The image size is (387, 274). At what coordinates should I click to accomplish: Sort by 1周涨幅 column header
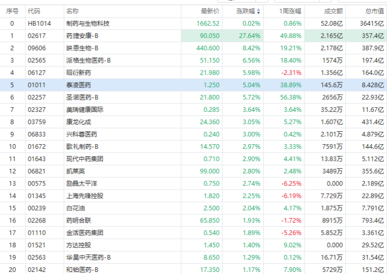291,11
